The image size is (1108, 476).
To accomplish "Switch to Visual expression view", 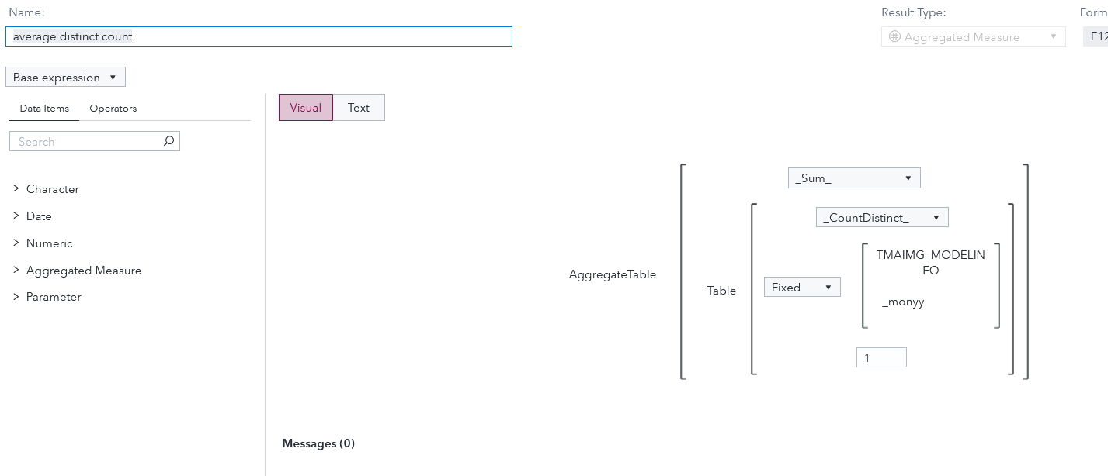I will (305, 108).
